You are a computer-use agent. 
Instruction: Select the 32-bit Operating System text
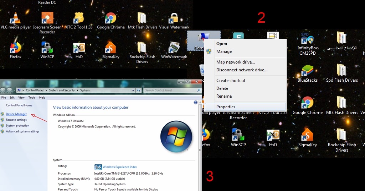(110, 184)
